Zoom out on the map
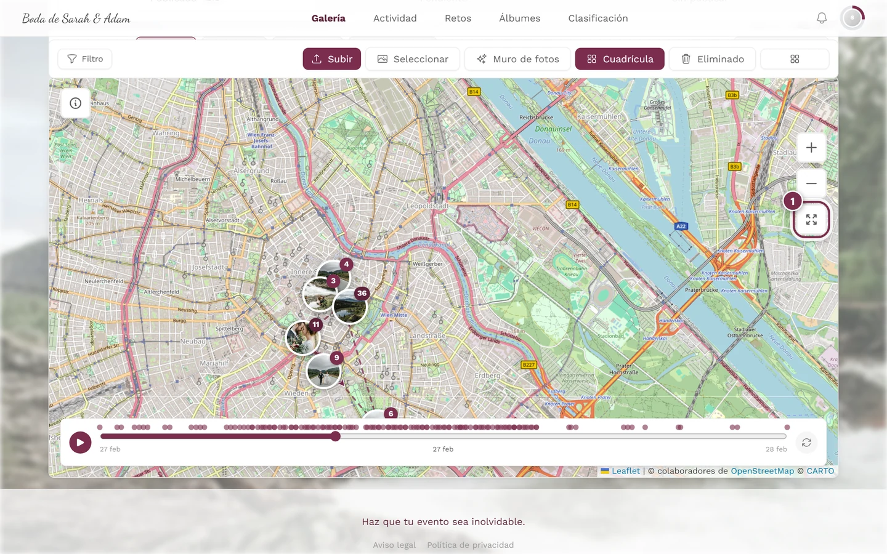The image size is (887, 554). tap(811, 183)
